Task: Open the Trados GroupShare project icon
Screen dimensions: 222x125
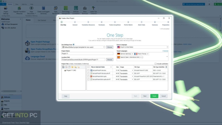Action: click(27, 51)
